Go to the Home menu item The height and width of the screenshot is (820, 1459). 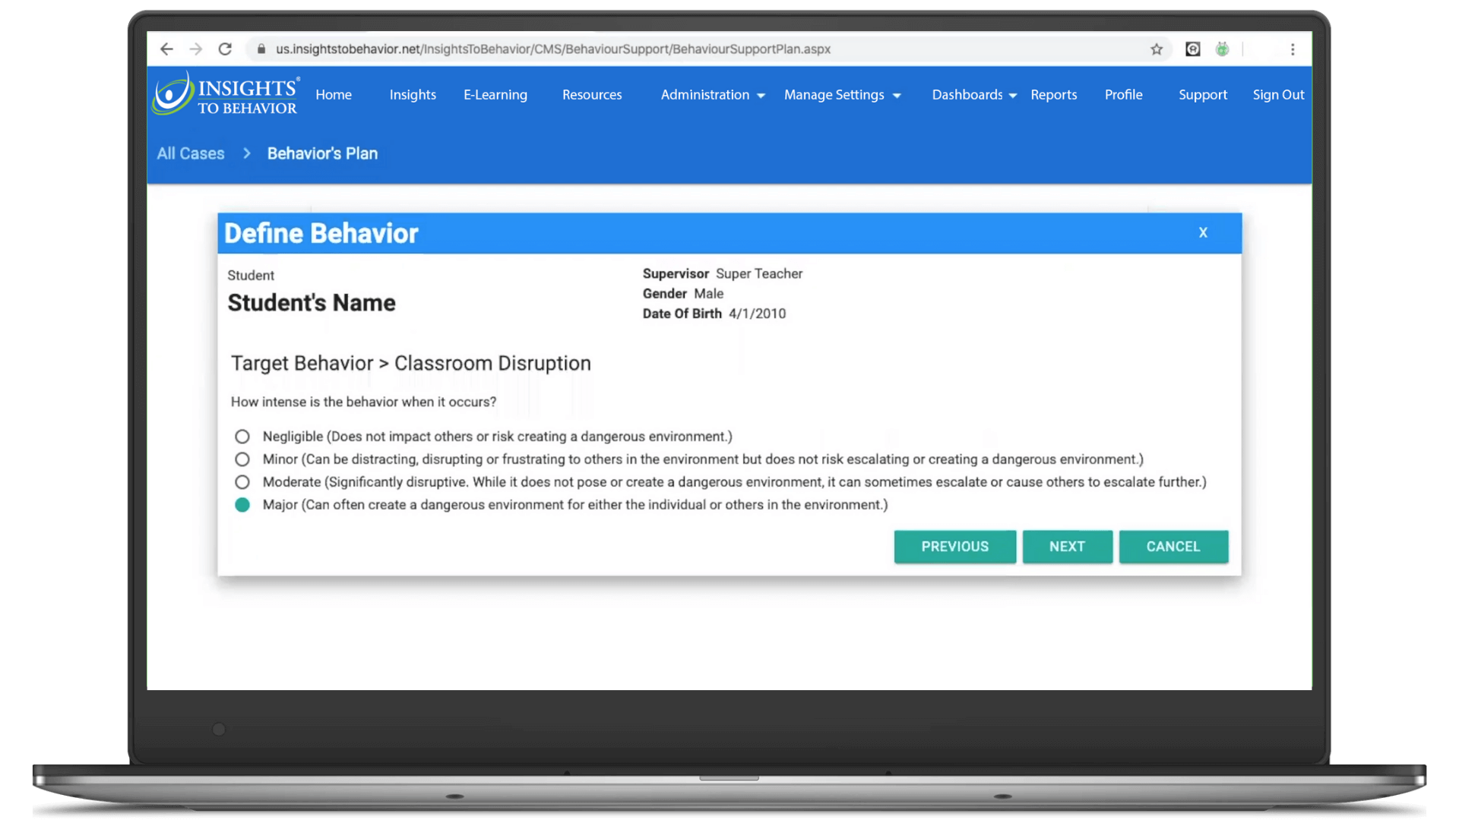(334, 95)
